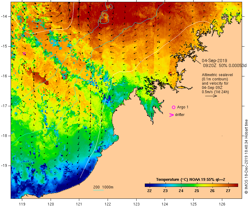Click the Argo float marker near 119E 15S

pyautogui.click(x=24, y=54)
